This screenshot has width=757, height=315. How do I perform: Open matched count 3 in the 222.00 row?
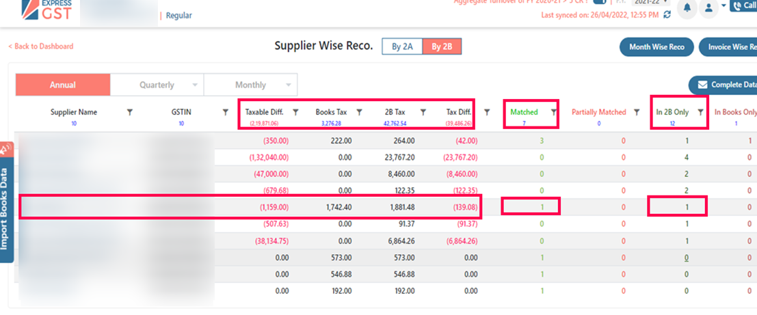coord(542,141)
